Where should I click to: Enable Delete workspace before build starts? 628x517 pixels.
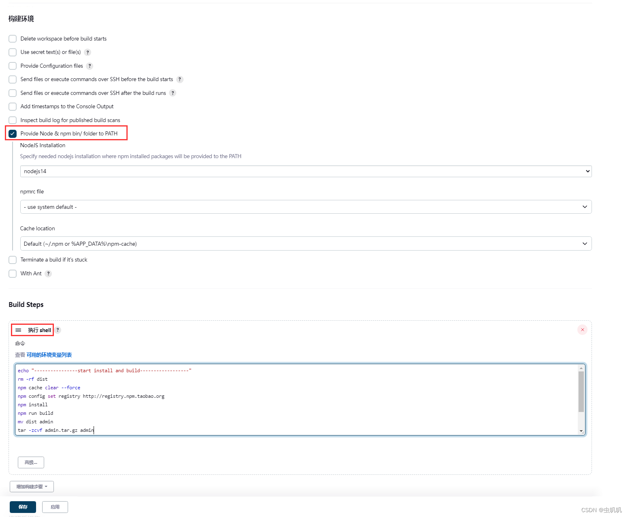[12, 39]
